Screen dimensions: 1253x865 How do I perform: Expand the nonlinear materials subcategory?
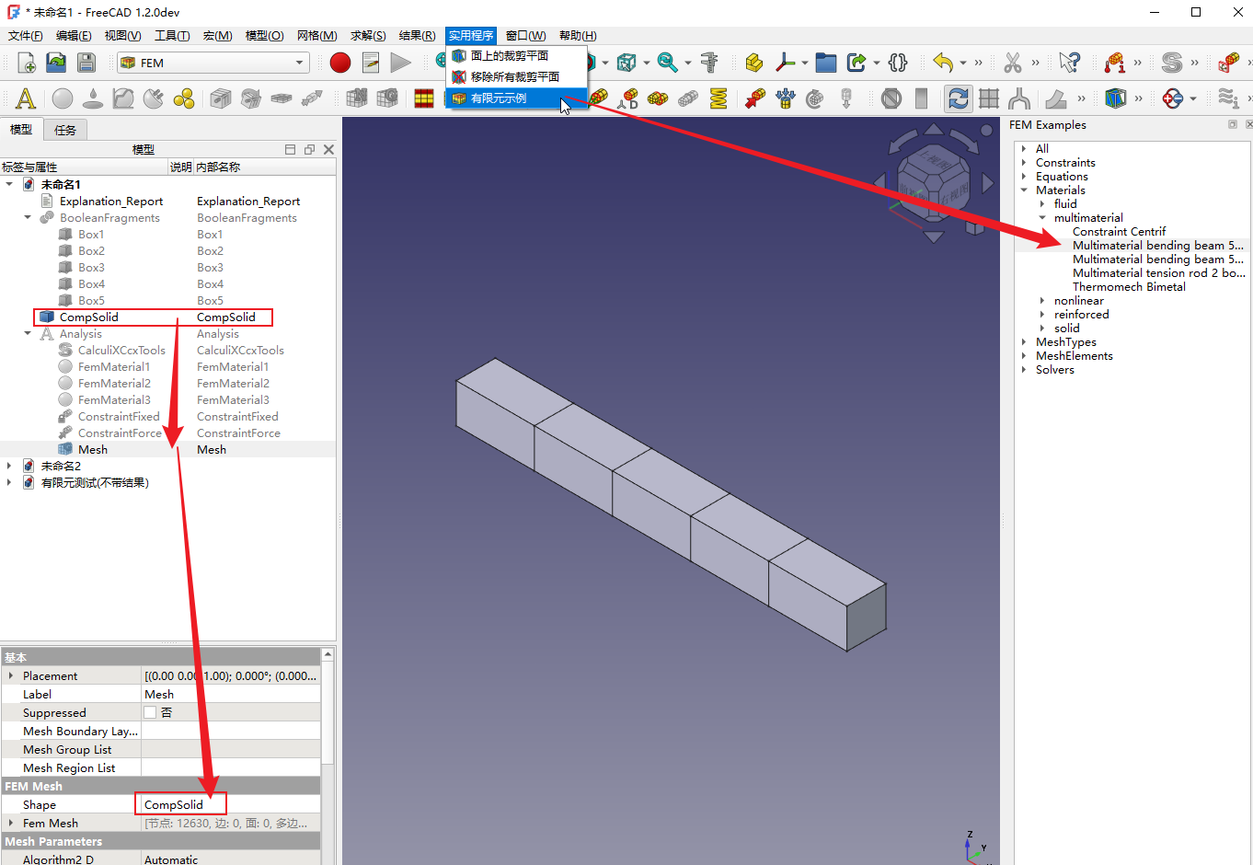click(1042, 301)
